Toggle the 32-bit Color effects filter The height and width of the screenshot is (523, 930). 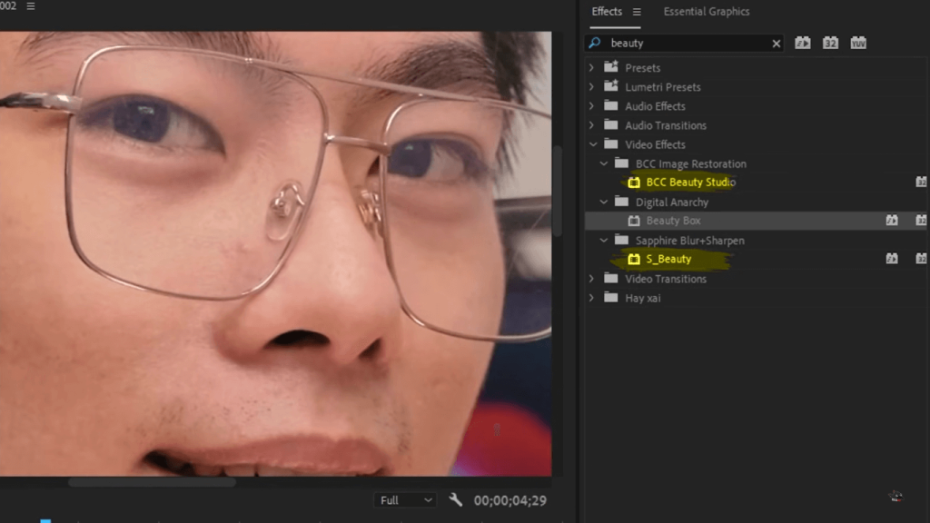829,42
